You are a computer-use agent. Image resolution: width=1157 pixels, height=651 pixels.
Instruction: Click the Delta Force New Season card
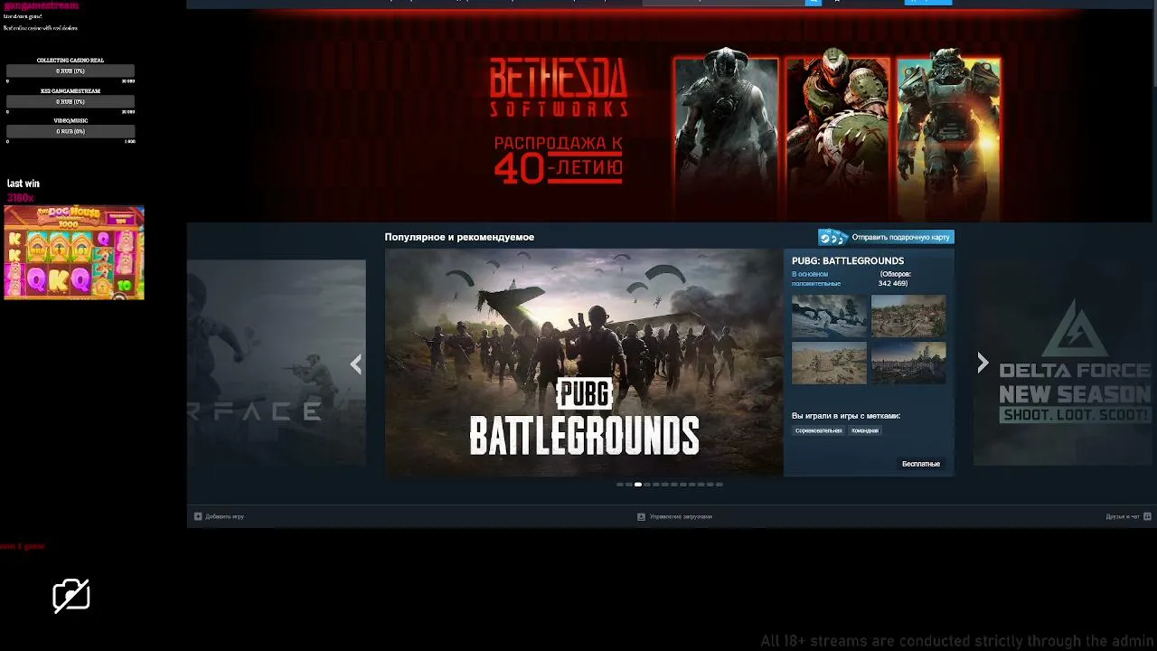click(x=1065, y=363)
